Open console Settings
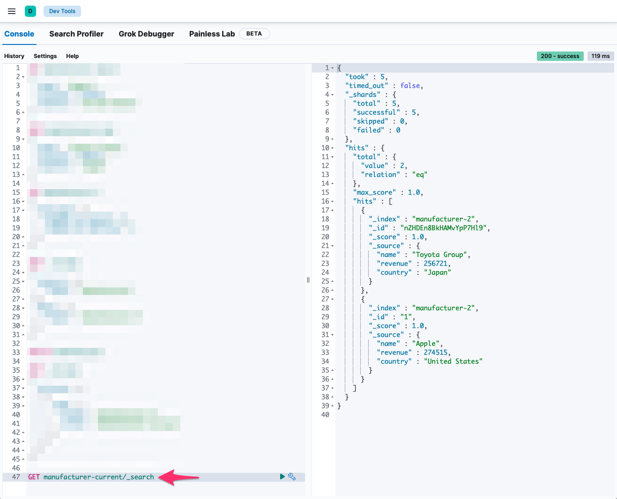 45,56
